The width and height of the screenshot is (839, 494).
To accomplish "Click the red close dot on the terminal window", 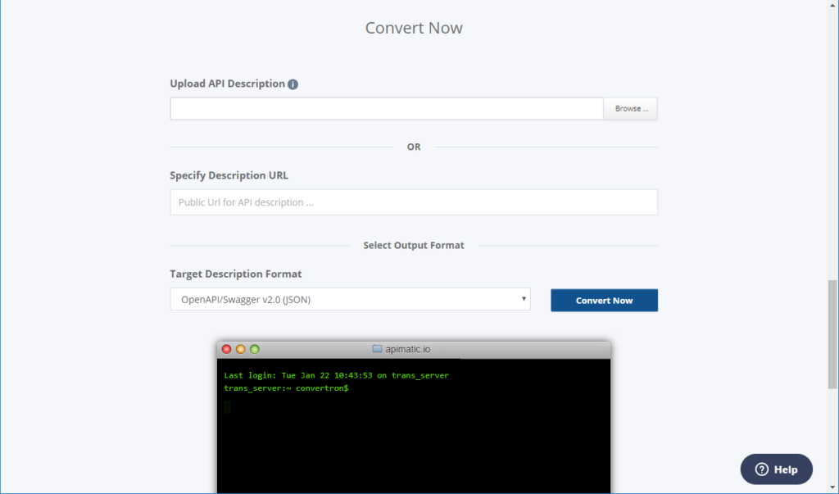I will tap(226, 348).
